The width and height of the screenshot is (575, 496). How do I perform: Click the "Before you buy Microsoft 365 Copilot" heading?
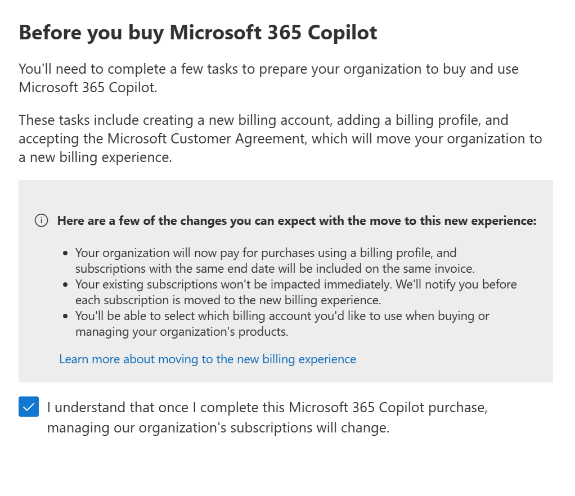pos(197,33)
